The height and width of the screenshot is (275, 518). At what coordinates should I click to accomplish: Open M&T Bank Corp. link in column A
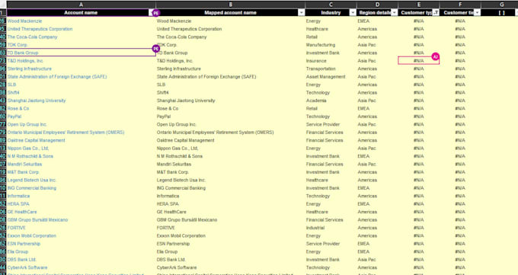click(x=23, y=172)
